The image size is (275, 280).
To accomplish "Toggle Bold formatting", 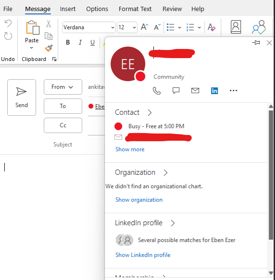I will pos(68,42).
